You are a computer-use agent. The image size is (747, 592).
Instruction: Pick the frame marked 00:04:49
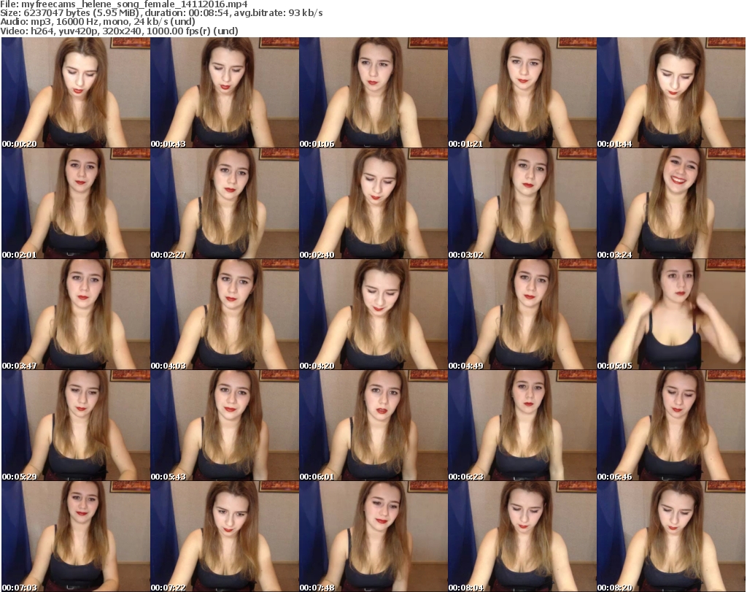click(522, 315)
